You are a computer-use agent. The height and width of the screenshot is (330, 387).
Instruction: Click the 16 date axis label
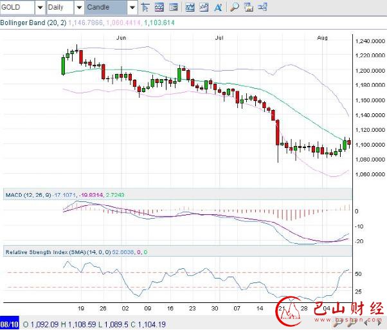click(170, 309)
